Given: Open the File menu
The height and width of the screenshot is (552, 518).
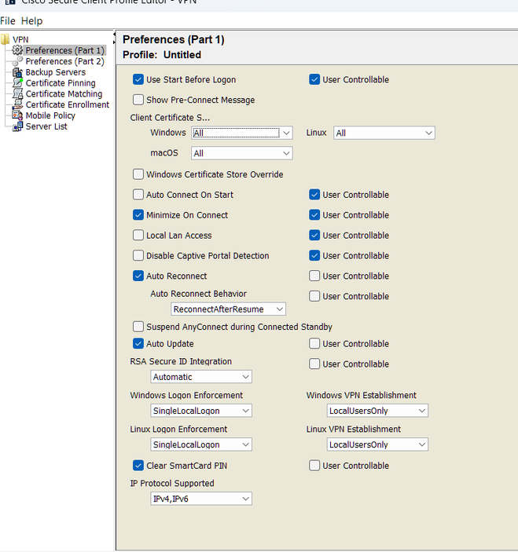Looking at the screenshot, I should 8,20.
